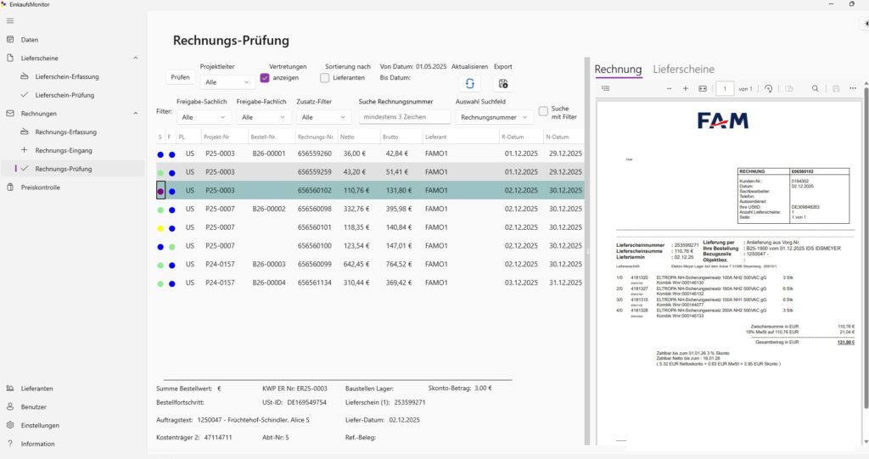This screenshot has width=869, height=459.
Task: Click the Preiskontrolle clipboard icon
Action: [10, 188]
